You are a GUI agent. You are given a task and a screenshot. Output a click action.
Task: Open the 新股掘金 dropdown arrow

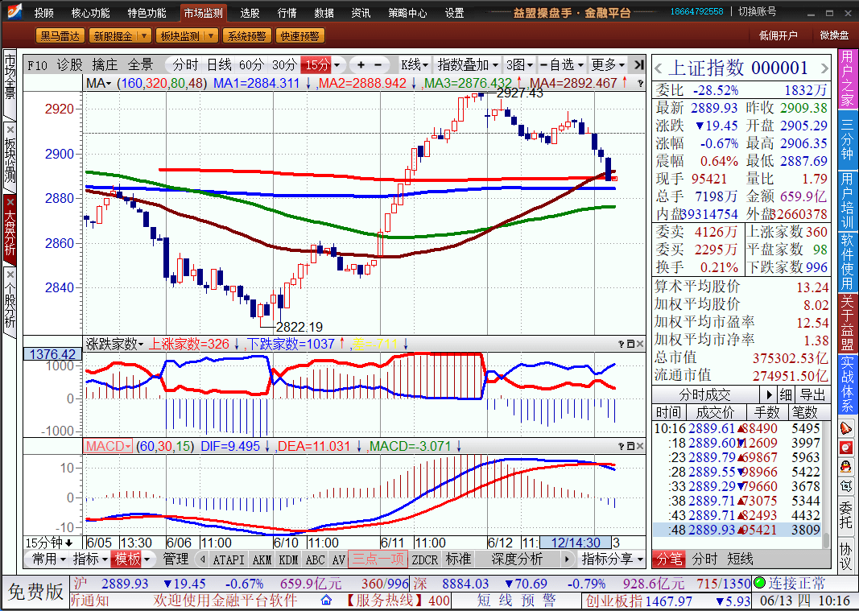(x=144, y=36)
